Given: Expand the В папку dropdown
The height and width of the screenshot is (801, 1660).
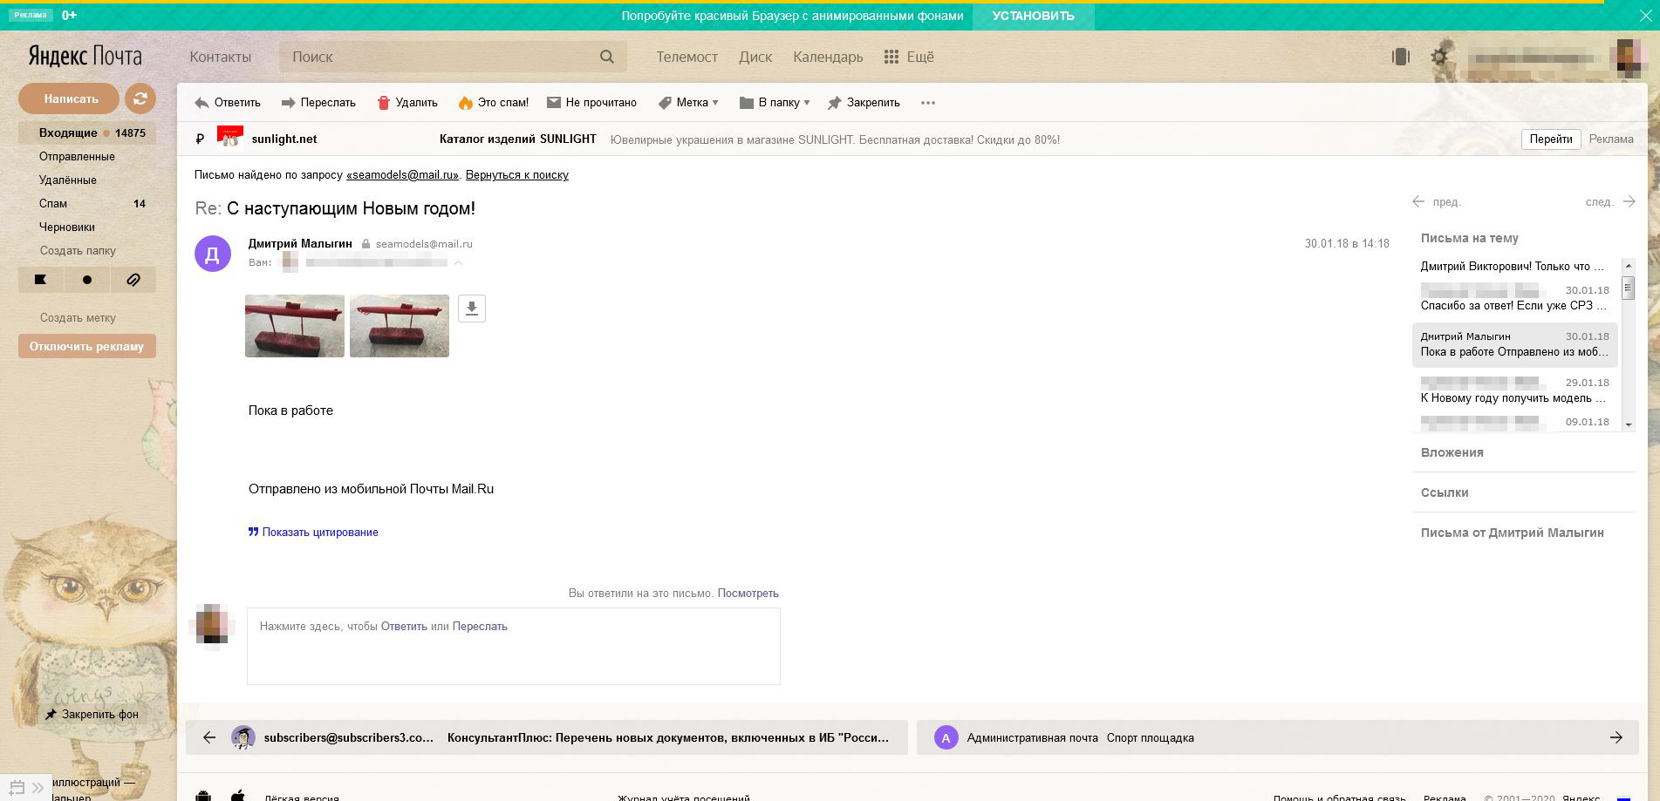Looking at the screenshot, I should tap(775, 103).
